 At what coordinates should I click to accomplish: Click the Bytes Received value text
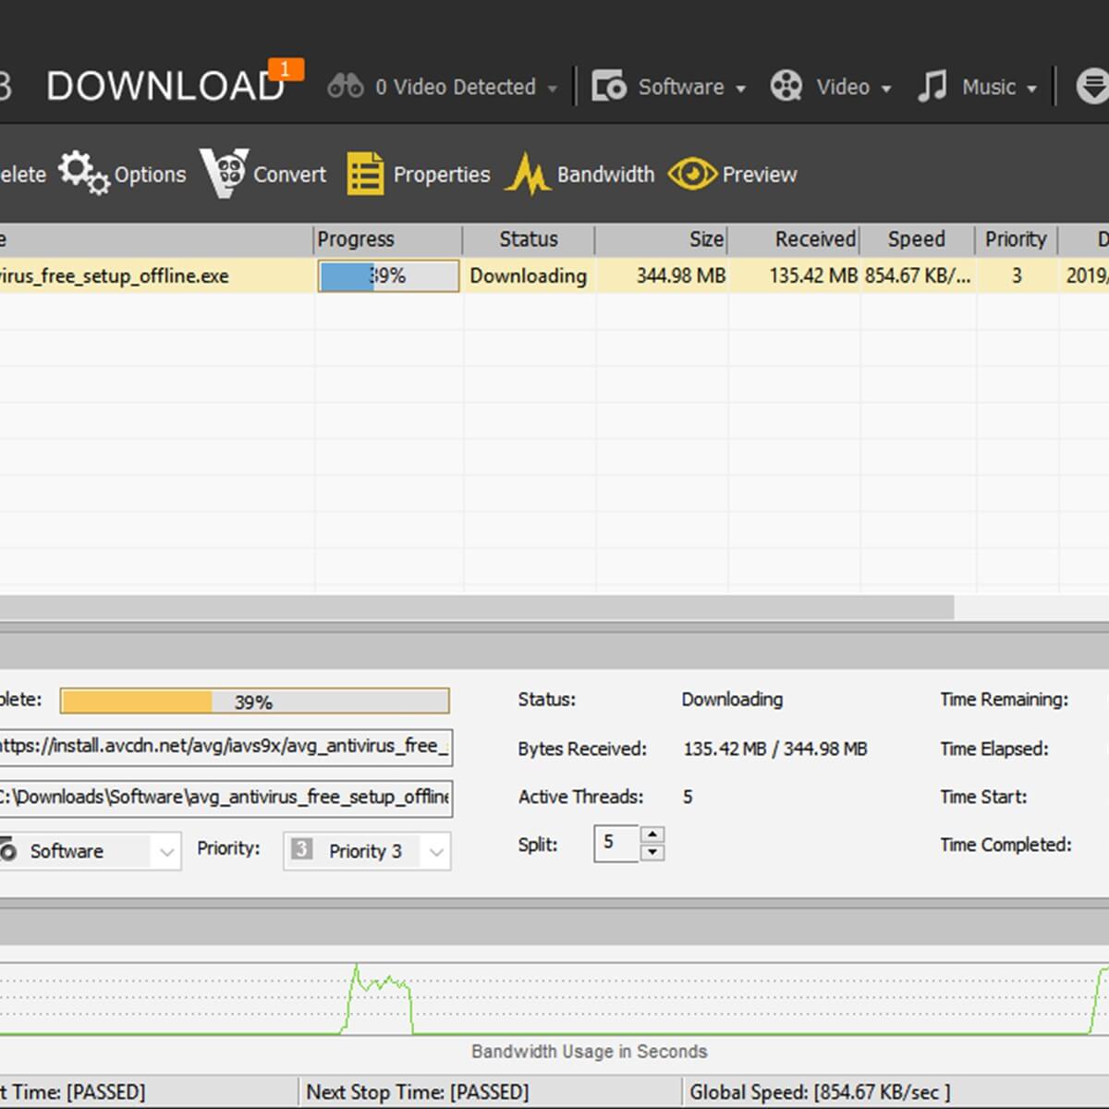pos(775,749)
